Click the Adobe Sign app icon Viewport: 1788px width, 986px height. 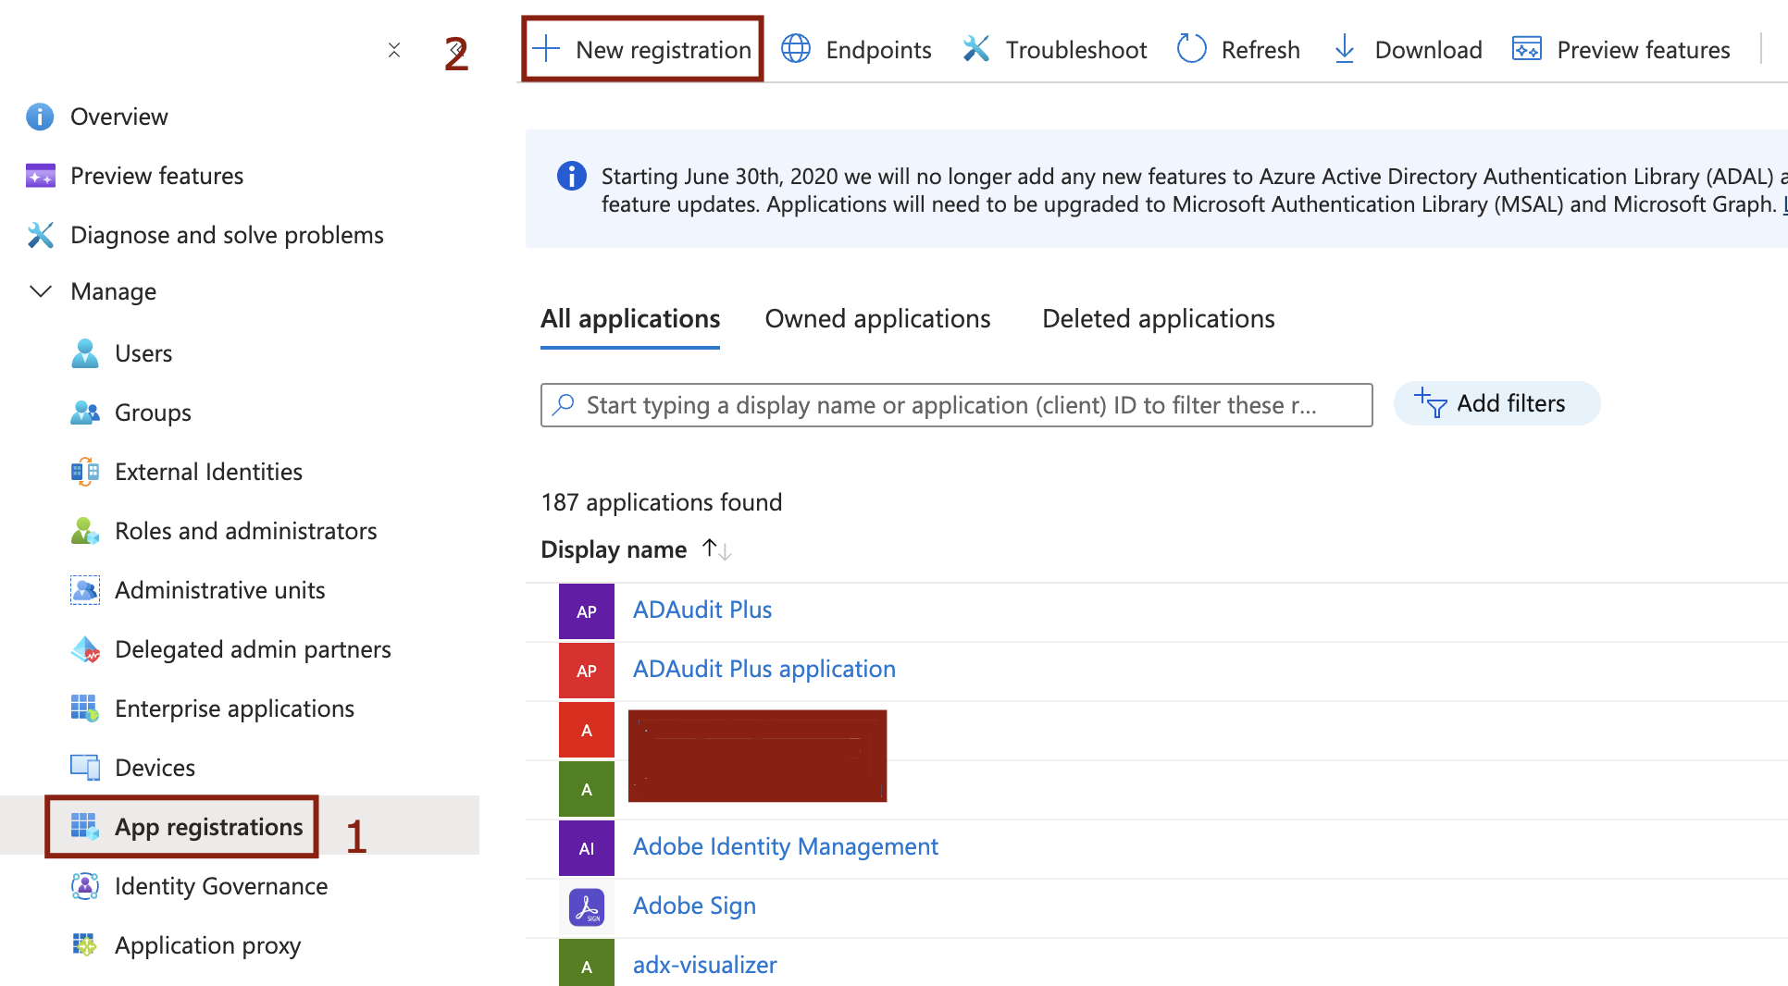click(x=587, y=906)
